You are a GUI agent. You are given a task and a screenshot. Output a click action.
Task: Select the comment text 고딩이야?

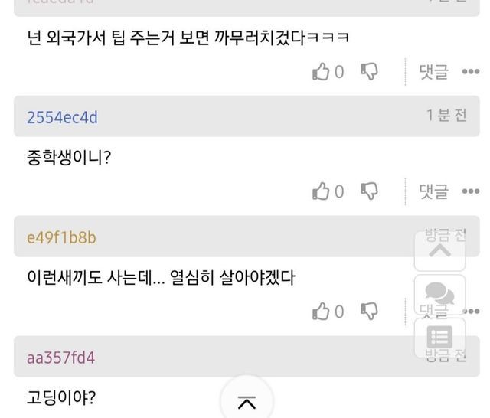(60, 397)
